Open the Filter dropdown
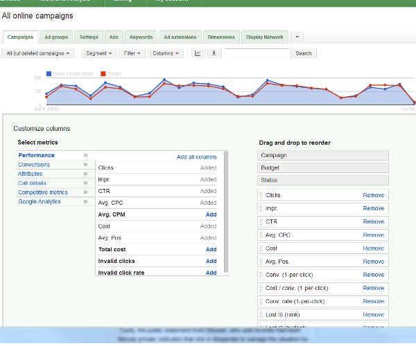Screen dimensions: 416x346 [132, 53]
